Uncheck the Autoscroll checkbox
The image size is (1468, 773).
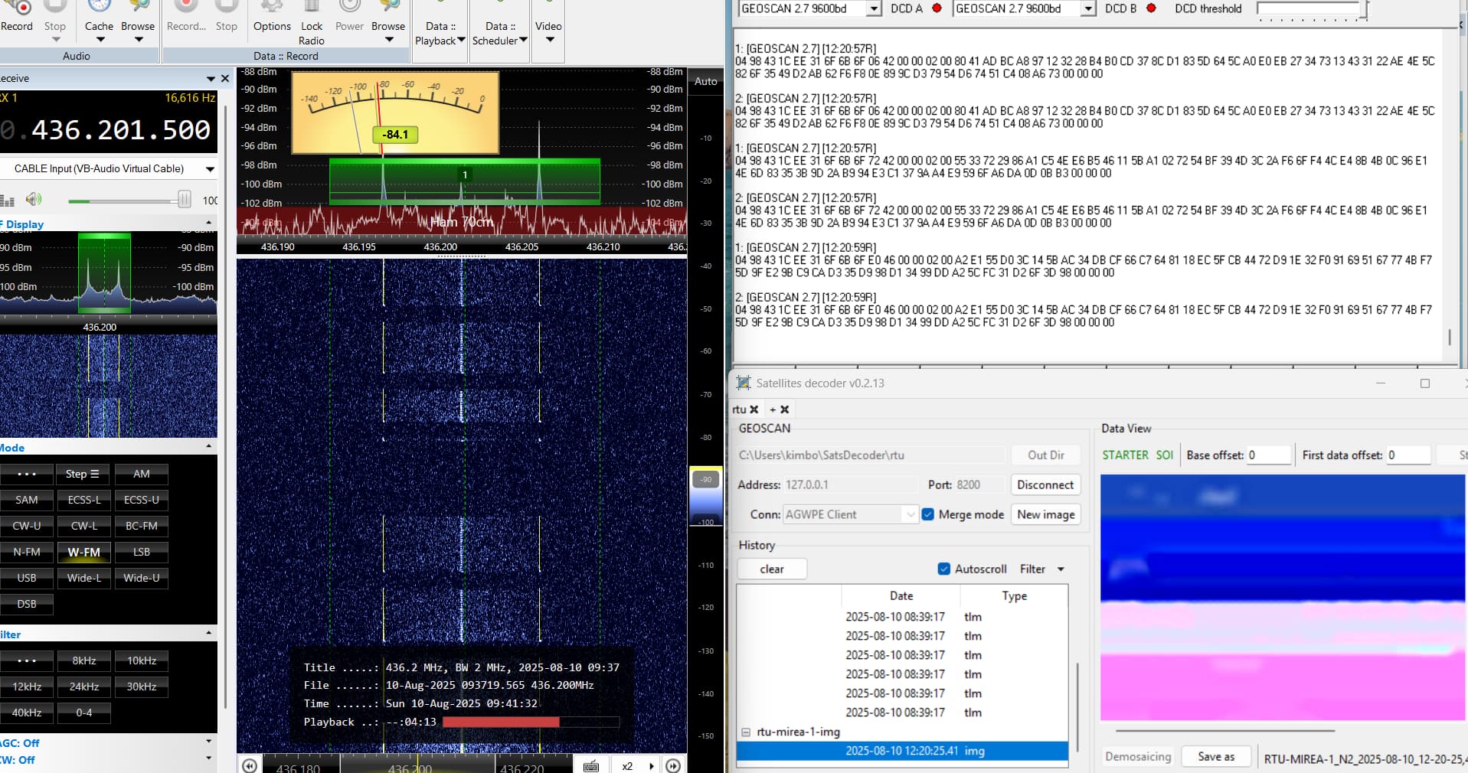pos(944,569)
